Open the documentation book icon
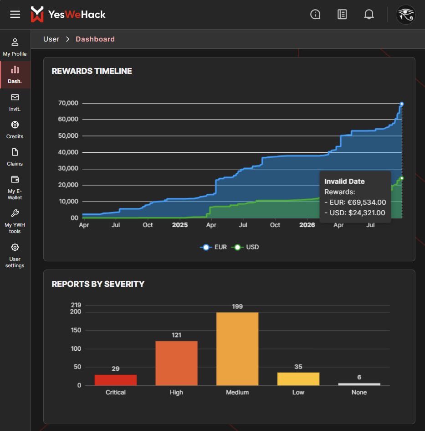This screenshot has height=431, width=425. click(342, 14)
